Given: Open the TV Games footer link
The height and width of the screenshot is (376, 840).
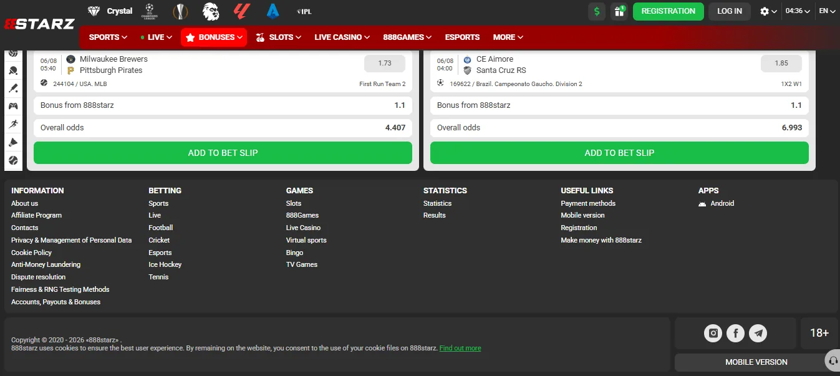Looking at the screenshot, I should (302, 264).
